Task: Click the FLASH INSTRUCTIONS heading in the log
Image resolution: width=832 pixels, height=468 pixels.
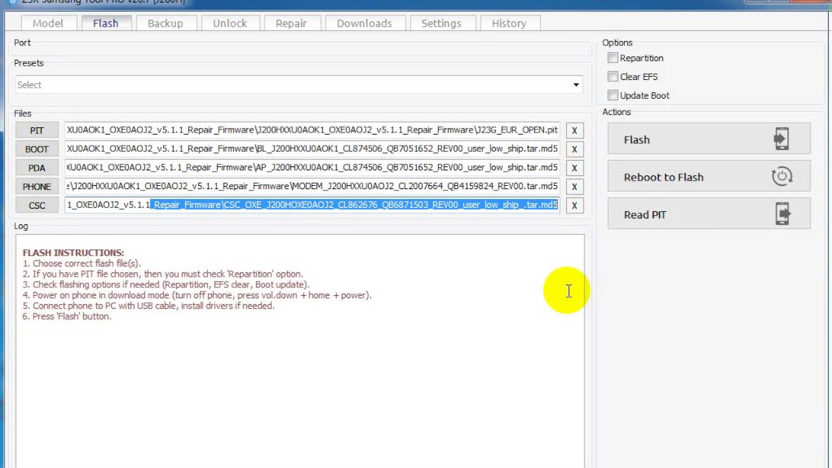Action: (73, 253)
